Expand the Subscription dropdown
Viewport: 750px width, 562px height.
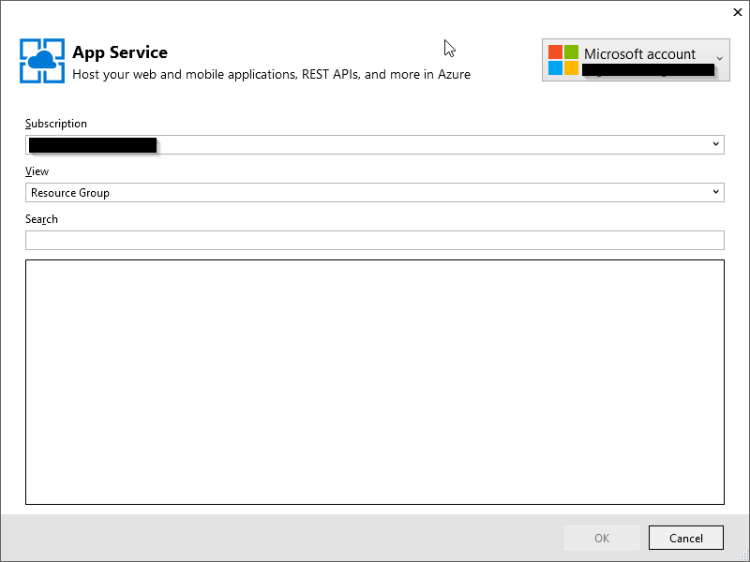(375, 145)
